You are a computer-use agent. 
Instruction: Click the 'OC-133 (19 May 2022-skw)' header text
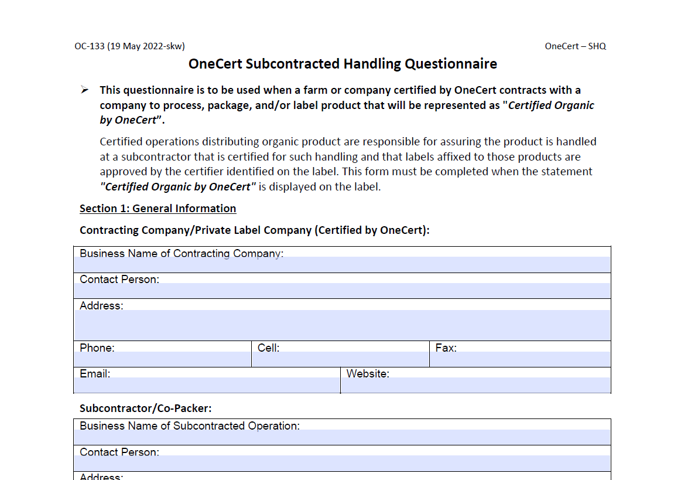pyautogui.click(x=129, y=46)
